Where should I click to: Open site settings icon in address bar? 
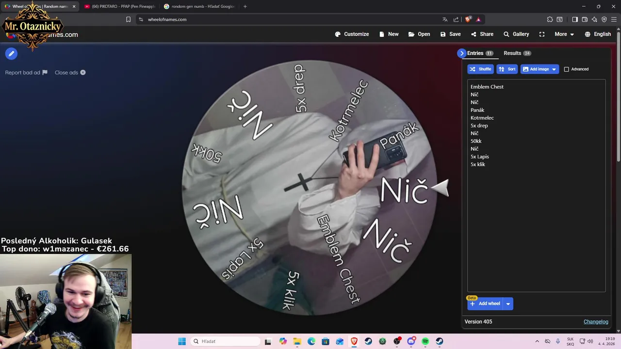coord(141,19)
